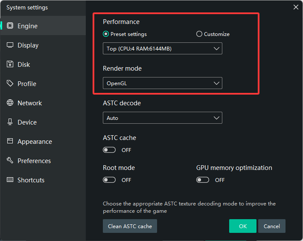Click the Network globe icon
This screenshot has height=241, width=303.
(10, 103)
